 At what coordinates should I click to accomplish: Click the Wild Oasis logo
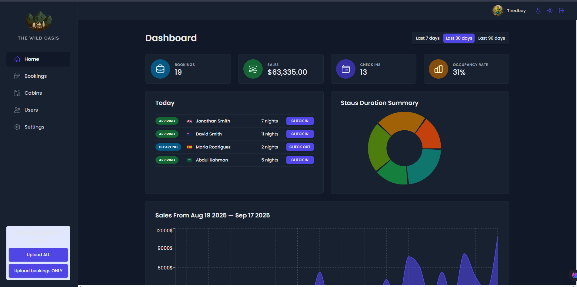click(38, 22)
